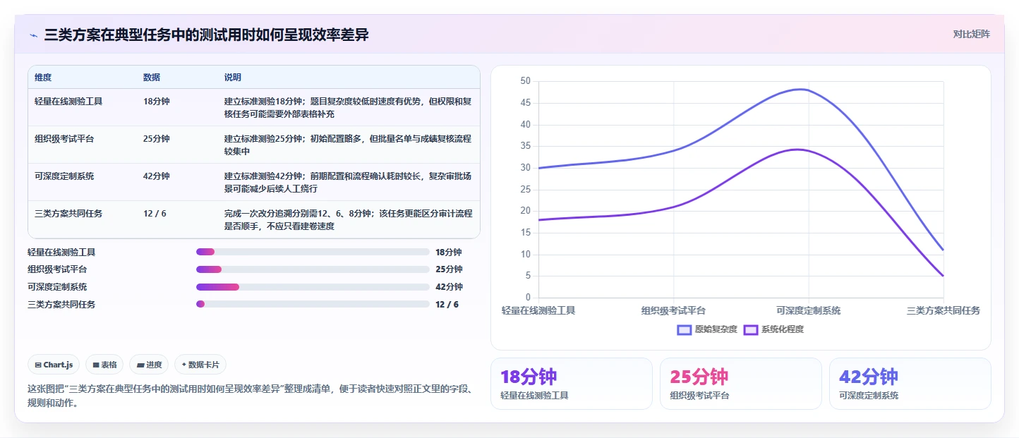Click the 数据 column header
Viewport: 1019px width, 438px height.
(x=152, y=77)
